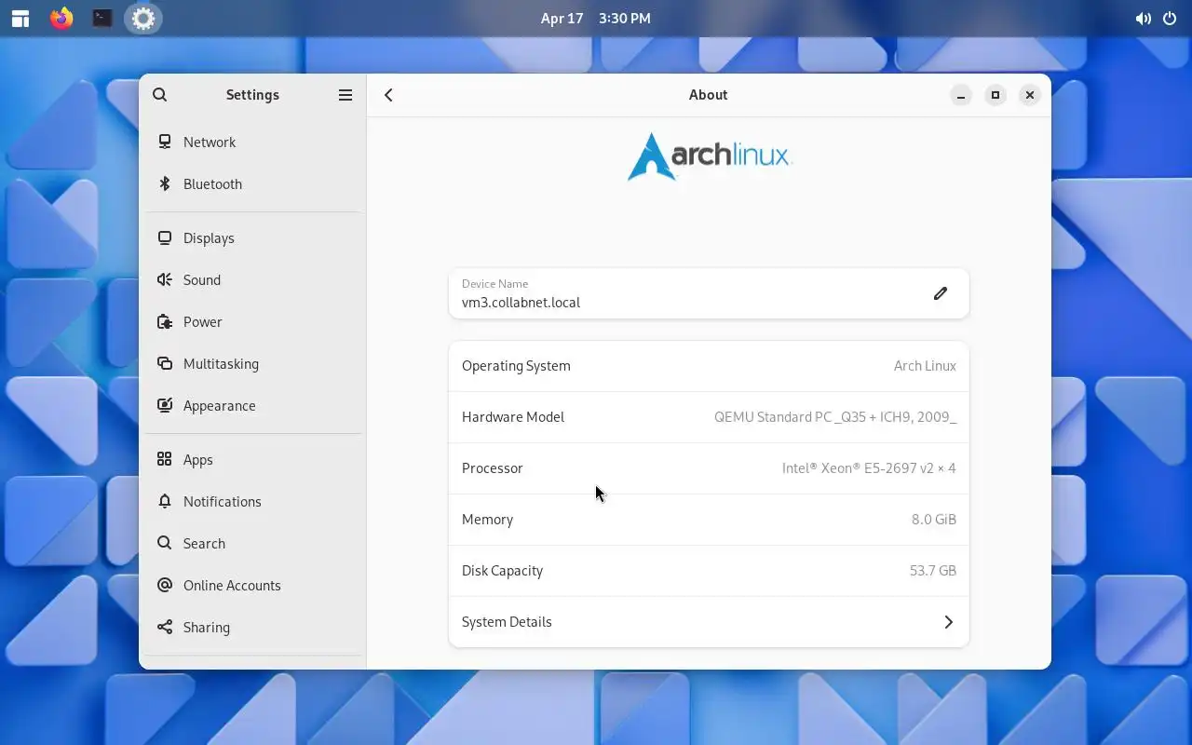Click the Device Name field
The width and height of the screenshot is (1192, 745).
709,293
